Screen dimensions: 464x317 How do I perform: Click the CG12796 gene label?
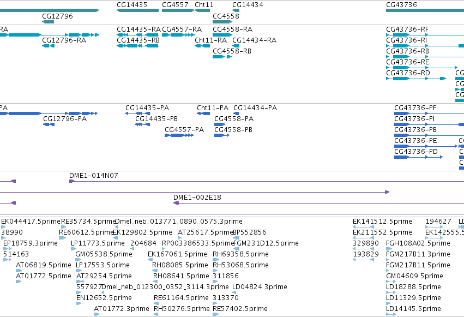pos(57,16)
